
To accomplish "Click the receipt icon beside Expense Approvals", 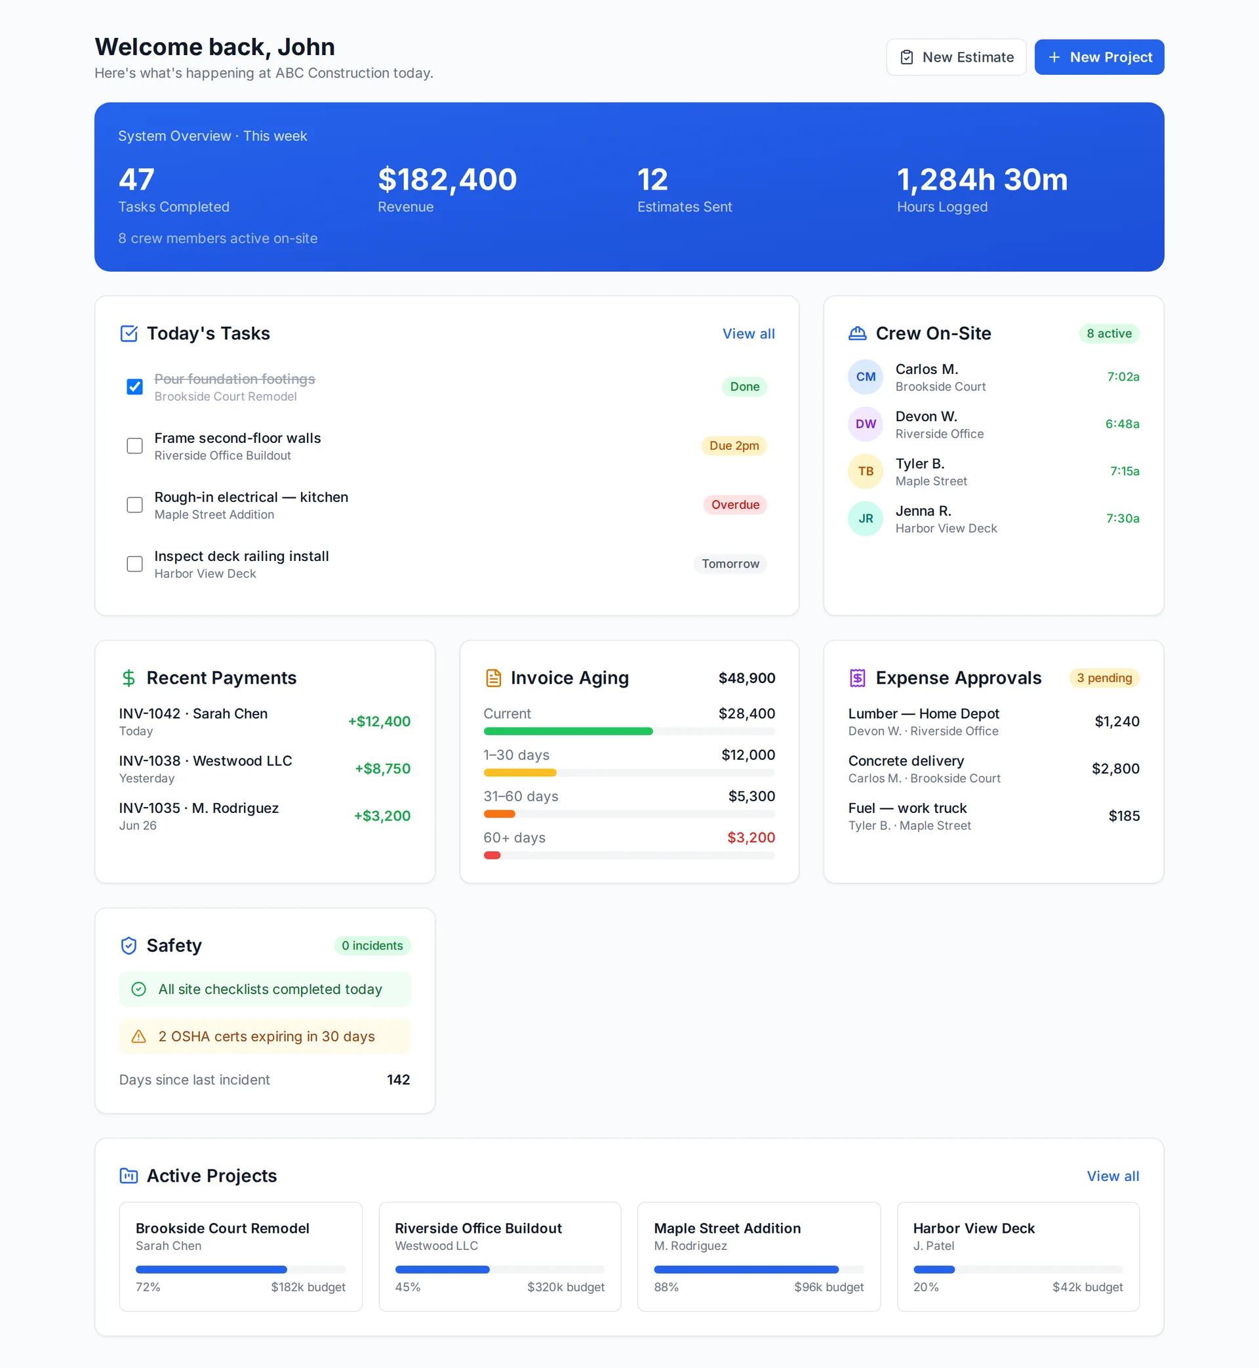I will point(857,678).
